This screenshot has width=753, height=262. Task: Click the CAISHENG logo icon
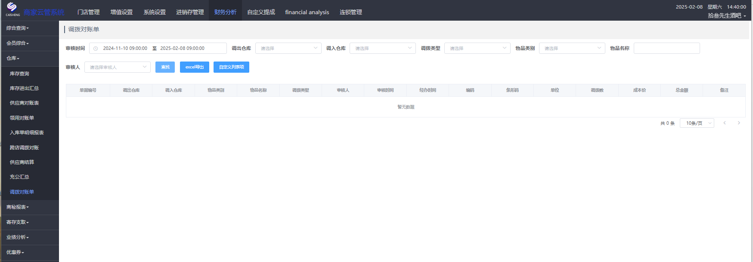[12, 9]
